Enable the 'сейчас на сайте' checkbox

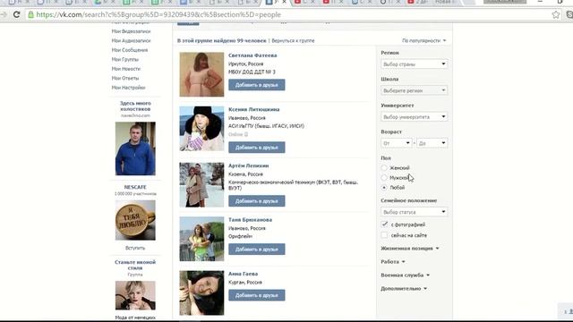pos(384,235)
